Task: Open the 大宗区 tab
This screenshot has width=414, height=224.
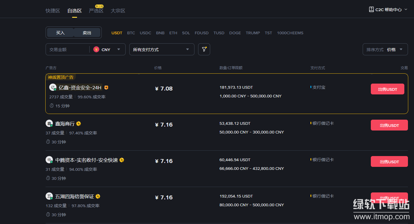Action: click(x=118, y=11)
